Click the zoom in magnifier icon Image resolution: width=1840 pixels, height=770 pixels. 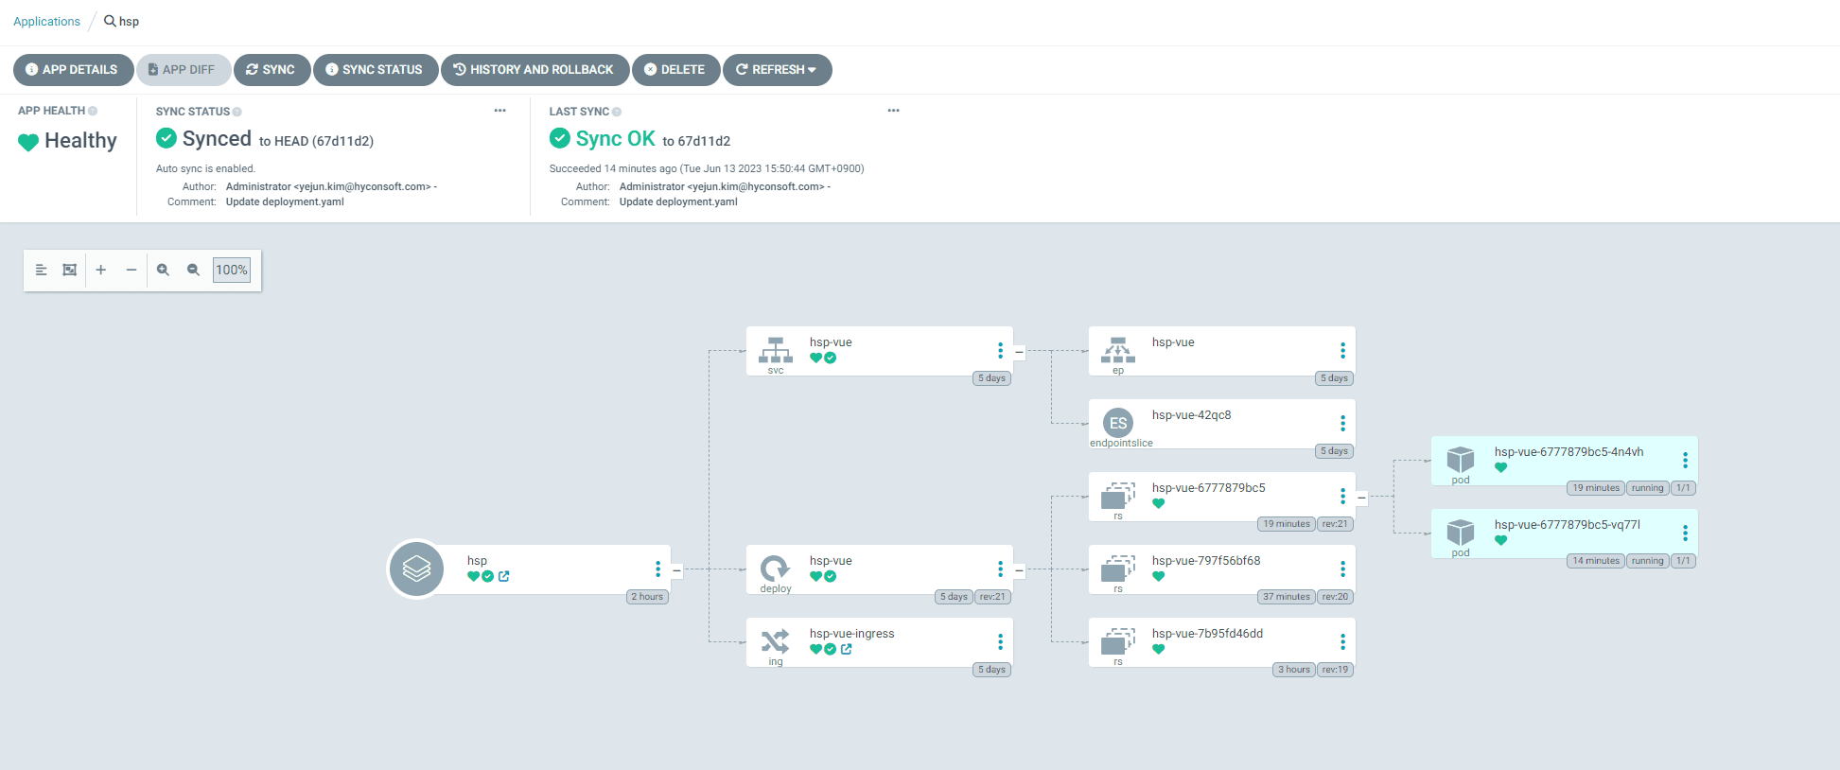pyautogui.click(x=163, y=270)
